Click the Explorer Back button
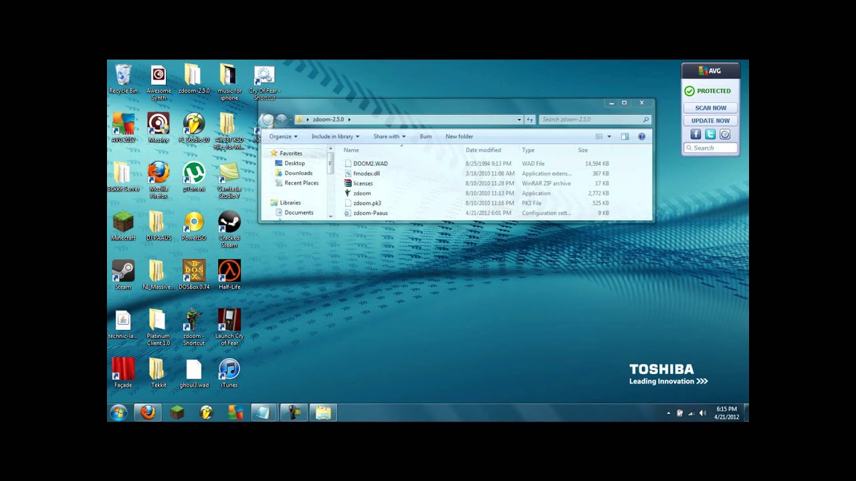Viewport: 856px width, 481px height. click(267, 120)
